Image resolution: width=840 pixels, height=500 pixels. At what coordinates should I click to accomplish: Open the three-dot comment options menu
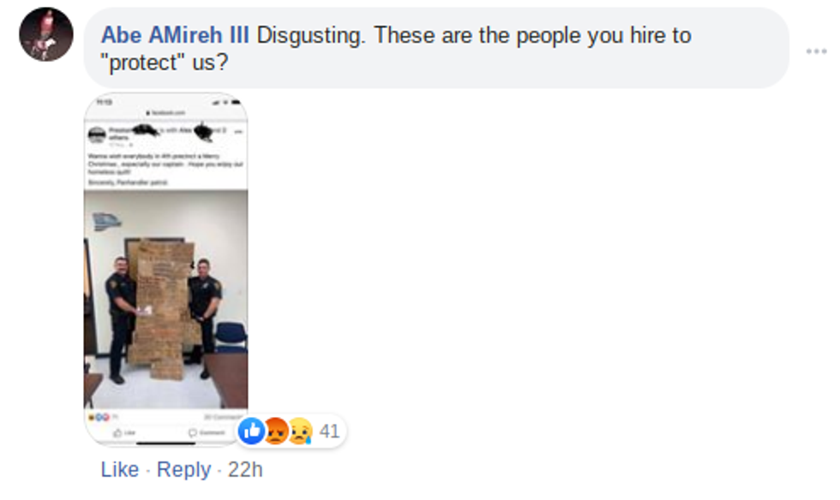click(x=816, y=51)
